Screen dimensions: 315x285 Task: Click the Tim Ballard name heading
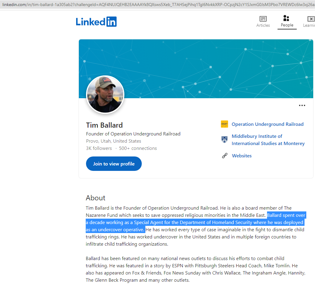point(104,125)
